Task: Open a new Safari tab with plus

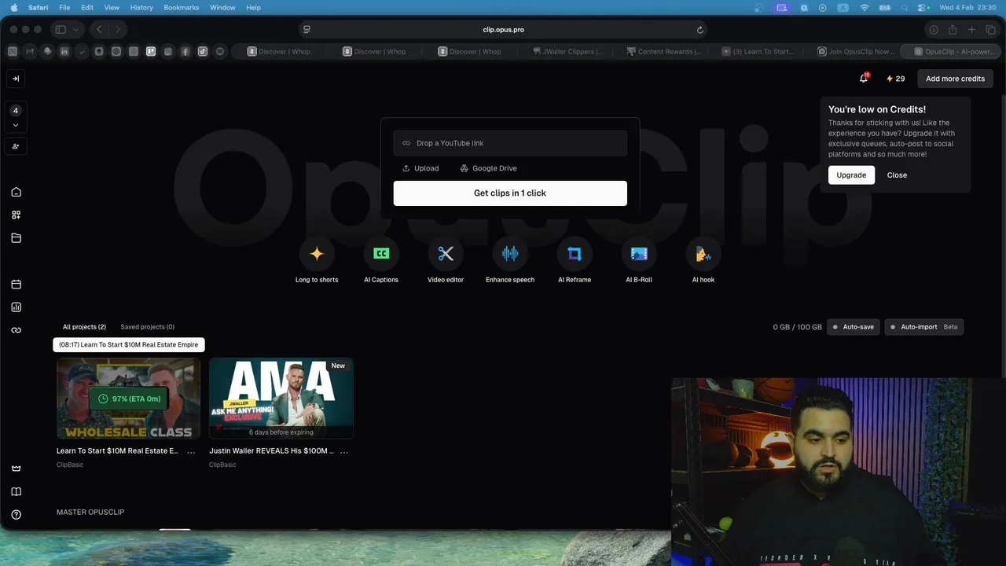Action: [x=971, y=30]
